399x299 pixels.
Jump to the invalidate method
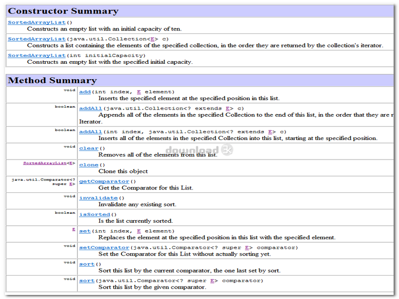[x=98, y=198]
